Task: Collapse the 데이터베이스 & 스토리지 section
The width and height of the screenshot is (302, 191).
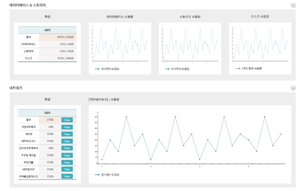Action: tap(293, 5)
